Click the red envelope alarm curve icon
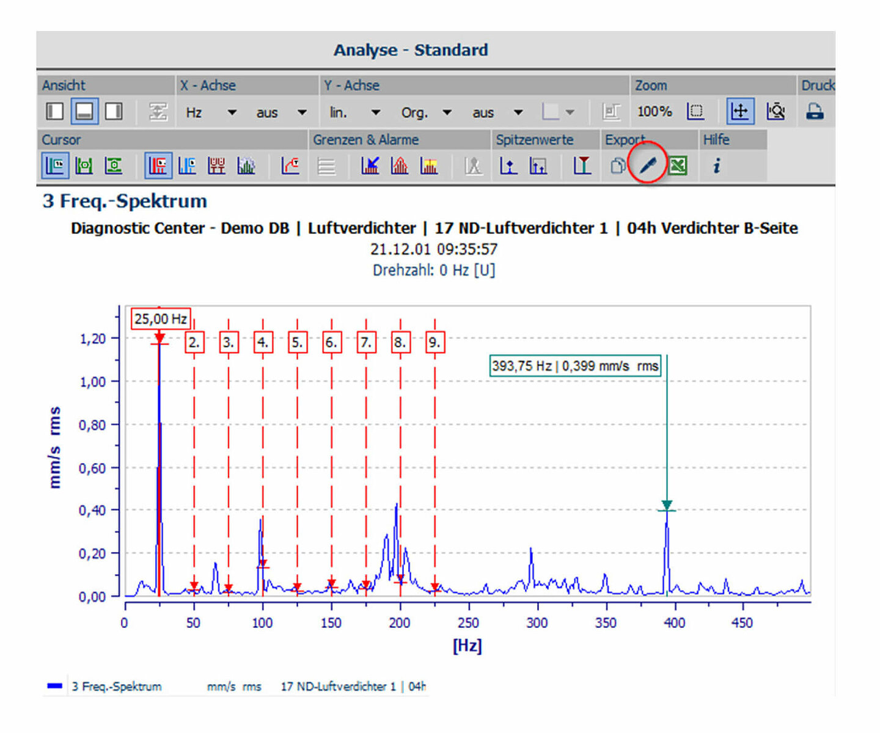The height and width of the screenshot is (733, 880). point(400,166)
